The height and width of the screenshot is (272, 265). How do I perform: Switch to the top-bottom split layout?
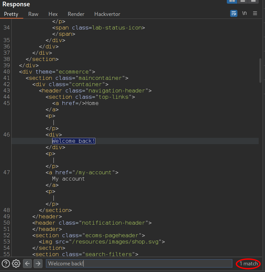243,1
